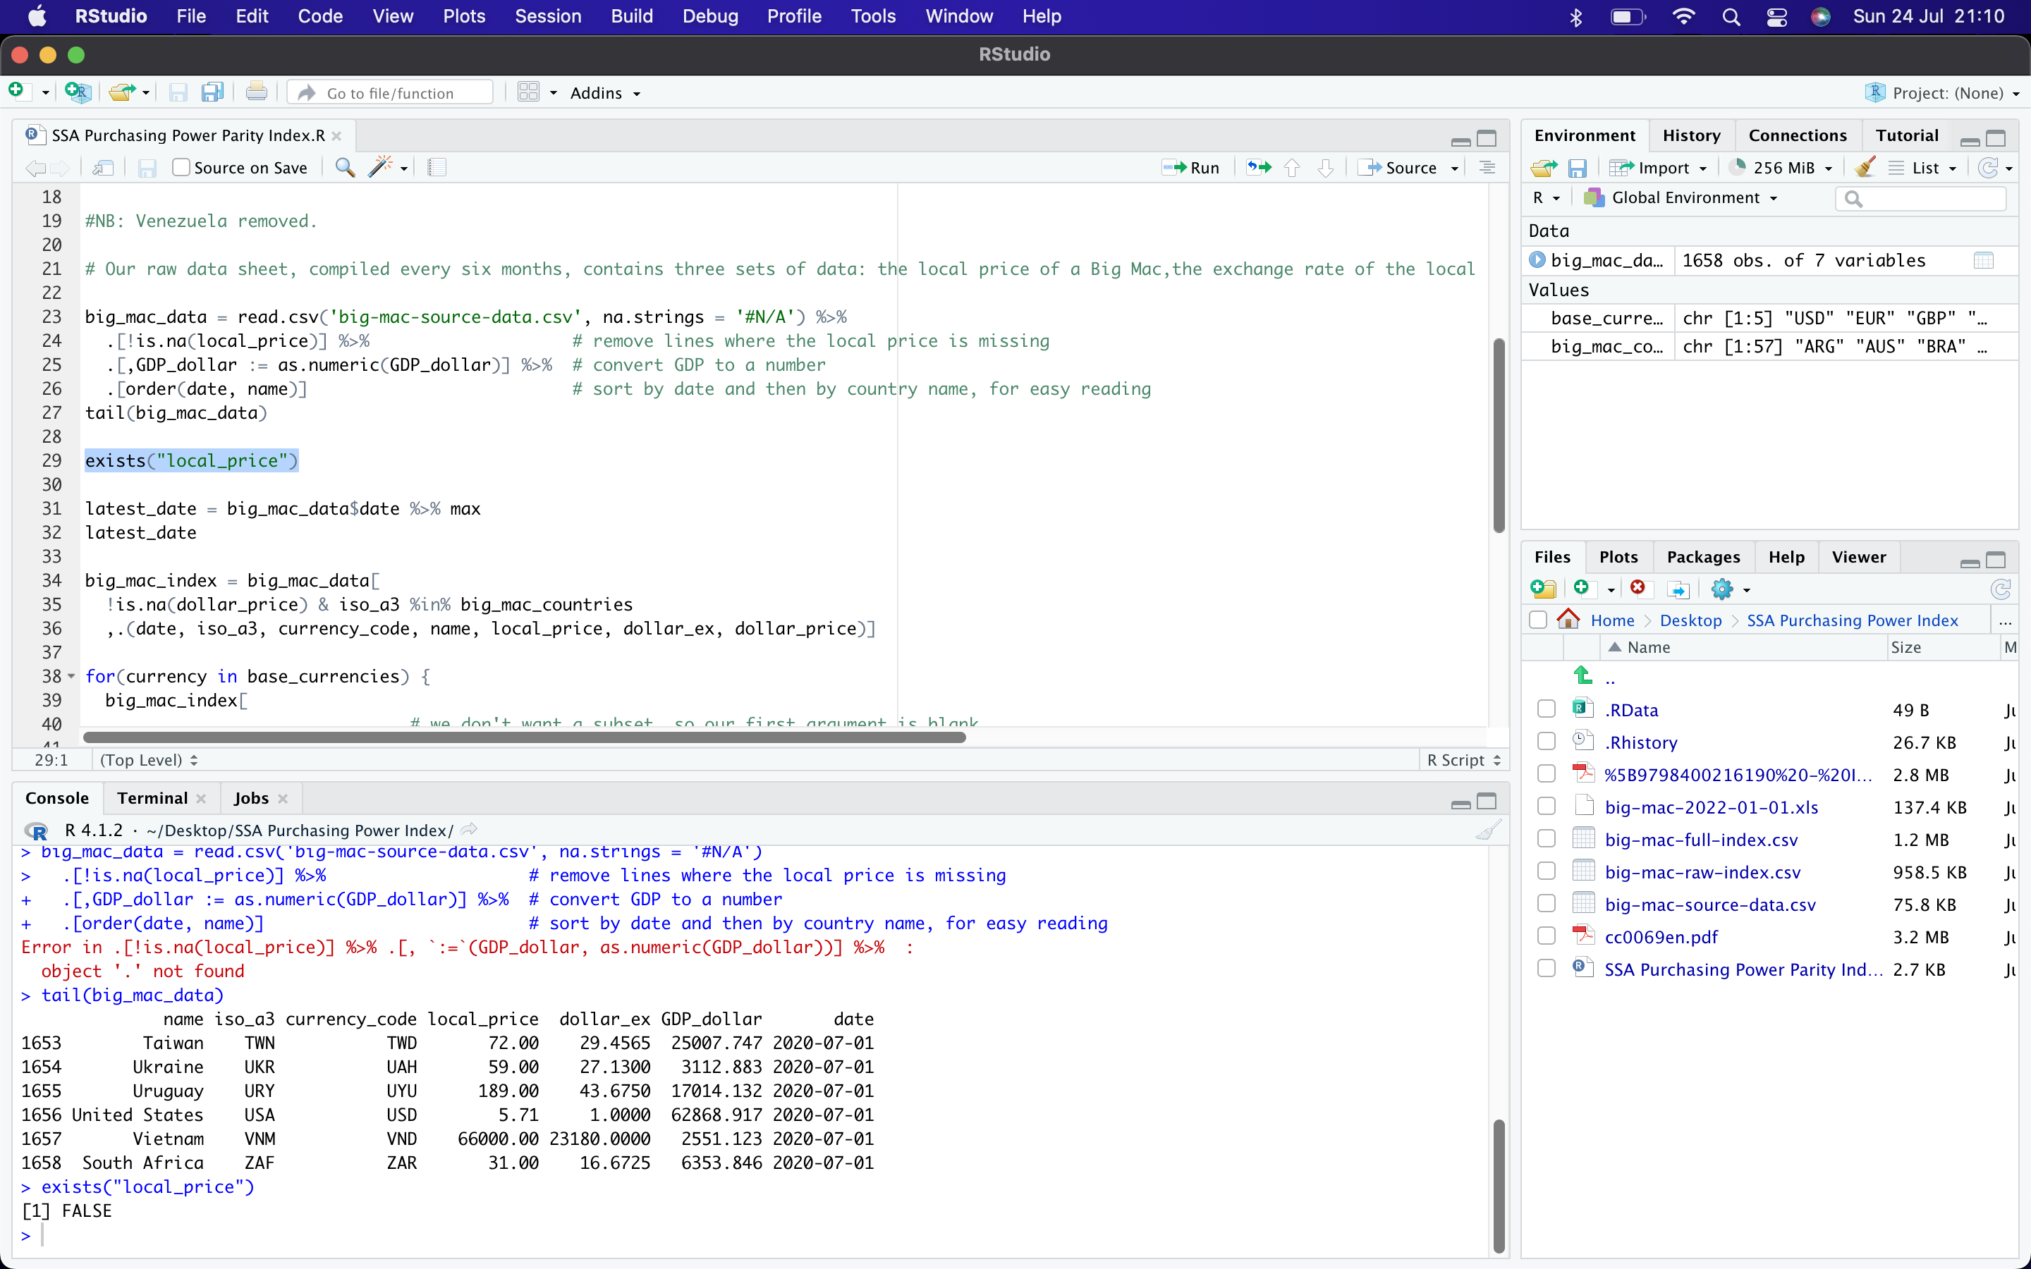The image size is (2031, 1269).
Task: Tick the checkbox beside cc0069en.pdf
Action: (x=1546, y=937)
